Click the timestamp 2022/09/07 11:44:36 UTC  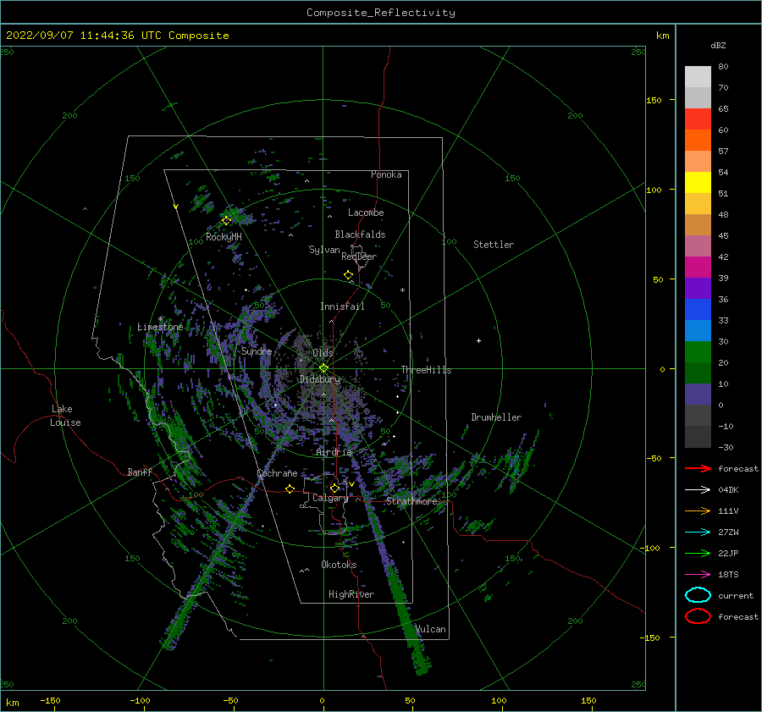point(84,36)
